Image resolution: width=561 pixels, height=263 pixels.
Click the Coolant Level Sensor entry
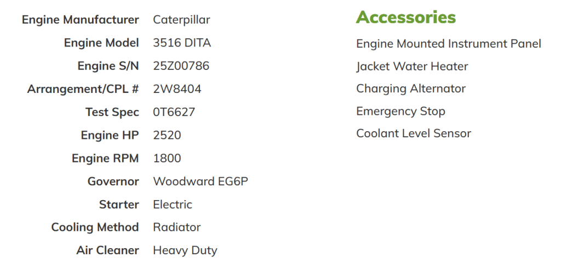click(x=414, y=134)
